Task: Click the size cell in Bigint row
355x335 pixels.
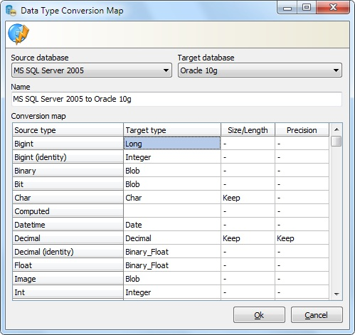Action: tap(248, 143)
